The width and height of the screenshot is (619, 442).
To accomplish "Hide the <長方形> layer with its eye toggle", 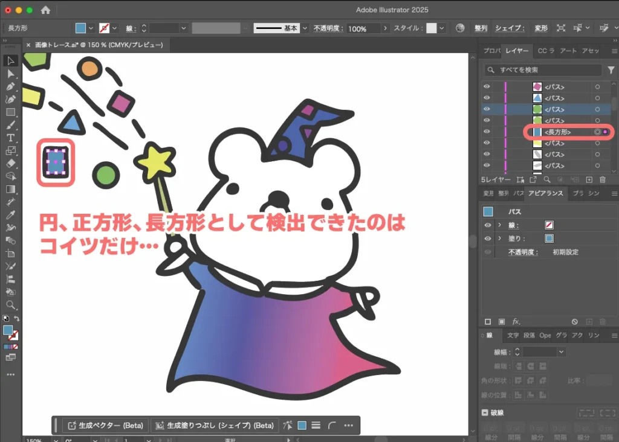I will (x=487, y=132).
